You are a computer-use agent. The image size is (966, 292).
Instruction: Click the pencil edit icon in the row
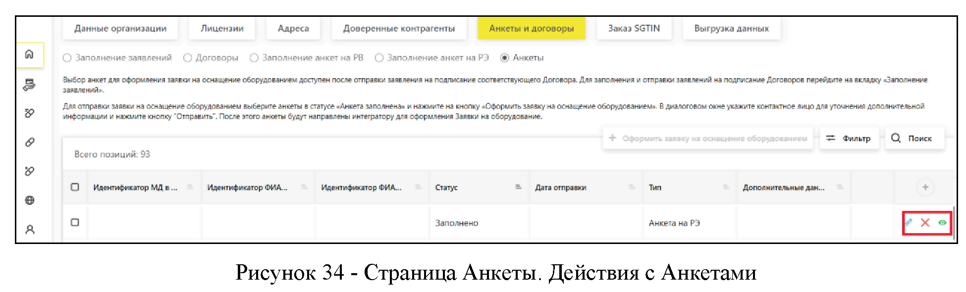909,223
